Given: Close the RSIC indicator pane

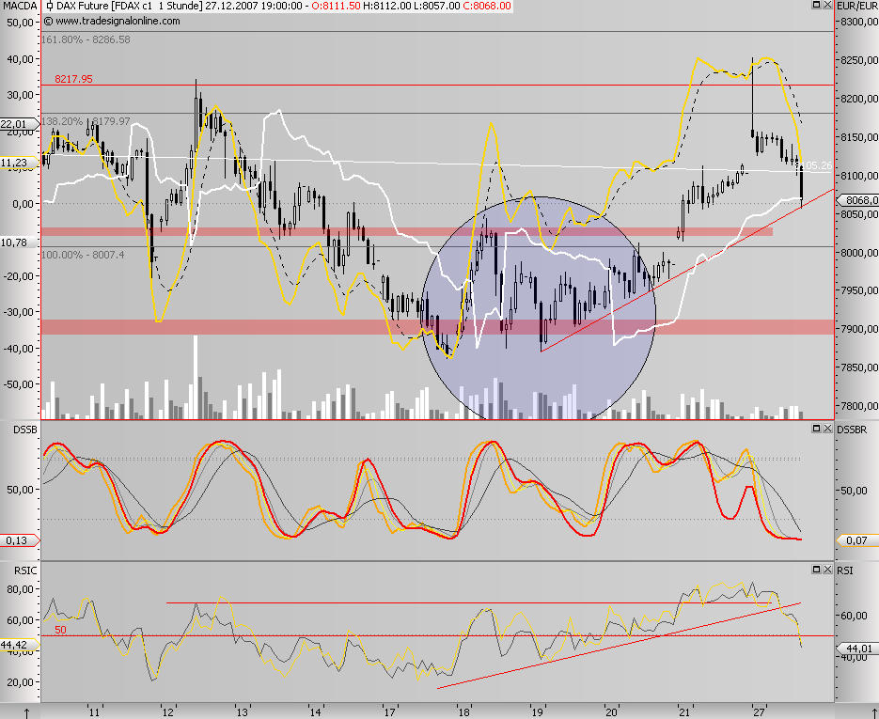Looking at the screenshot, I should (x=827, y=570).
